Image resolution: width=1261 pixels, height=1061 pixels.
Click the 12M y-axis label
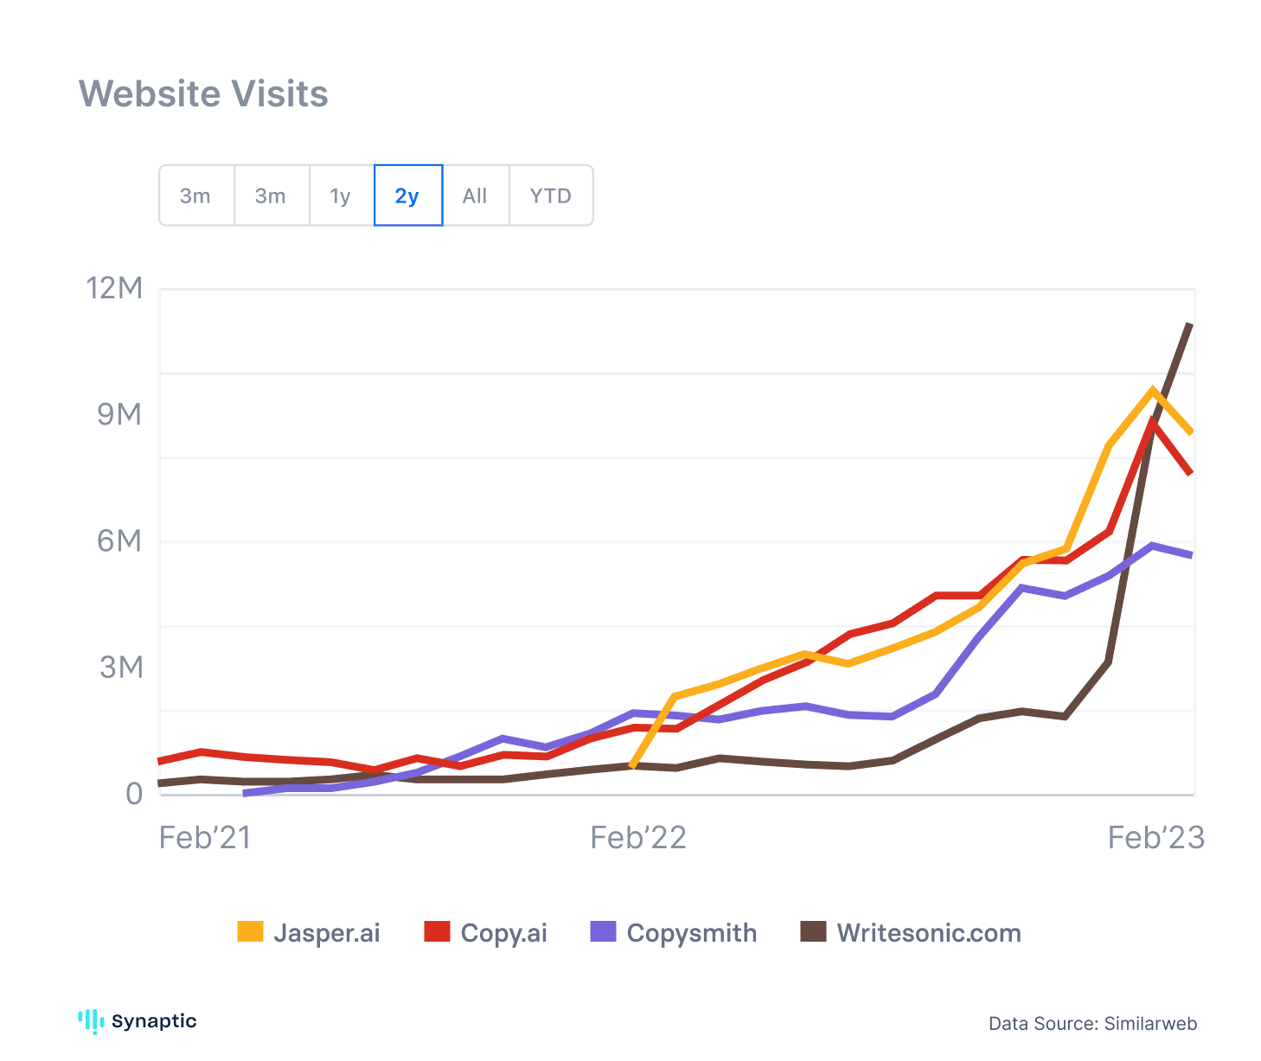pyautogui.click(x=114, y=287)
